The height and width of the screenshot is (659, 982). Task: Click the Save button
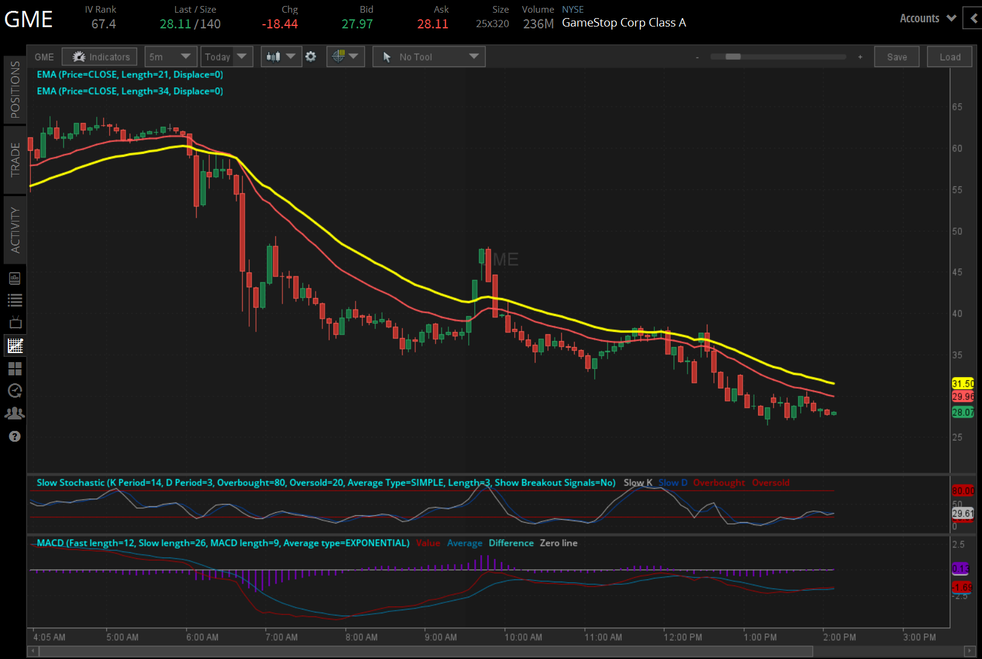click(897, 56)
